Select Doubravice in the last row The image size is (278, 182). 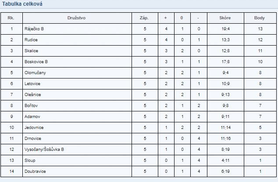coord(35,171)
